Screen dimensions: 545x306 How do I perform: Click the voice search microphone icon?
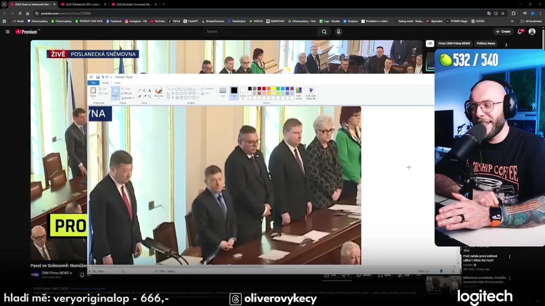pos(338,31)
